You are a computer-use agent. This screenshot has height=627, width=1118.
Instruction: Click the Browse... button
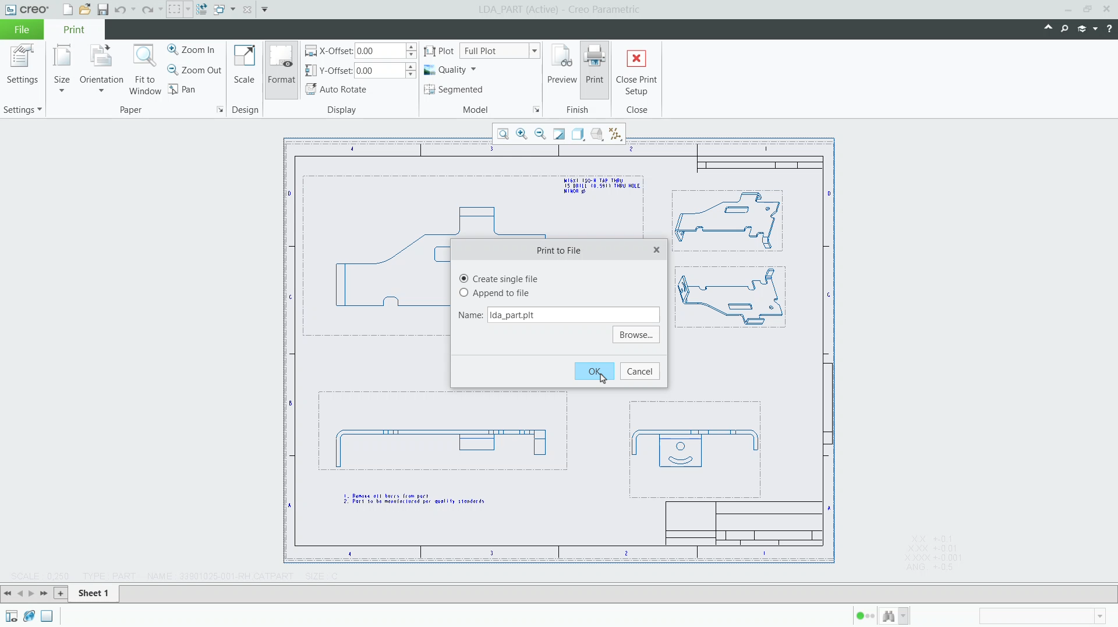pos(636,334)
